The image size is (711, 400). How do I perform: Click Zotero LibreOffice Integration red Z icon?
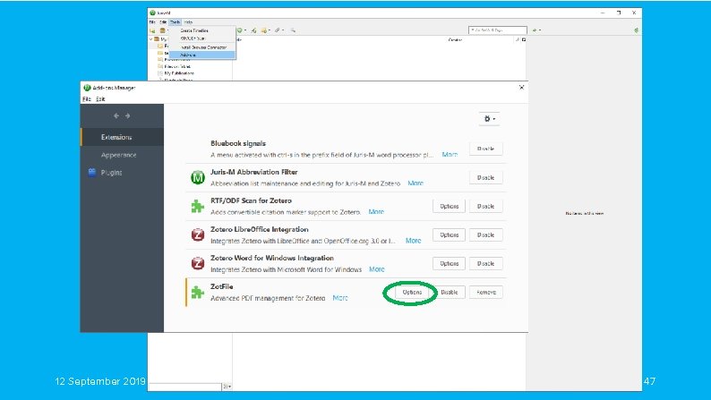pyautogui.click(x=198, y=234)
